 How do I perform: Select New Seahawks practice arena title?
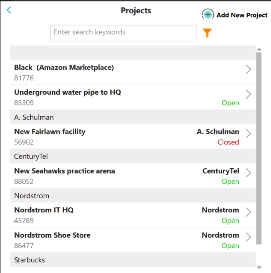tap(65, 171)
